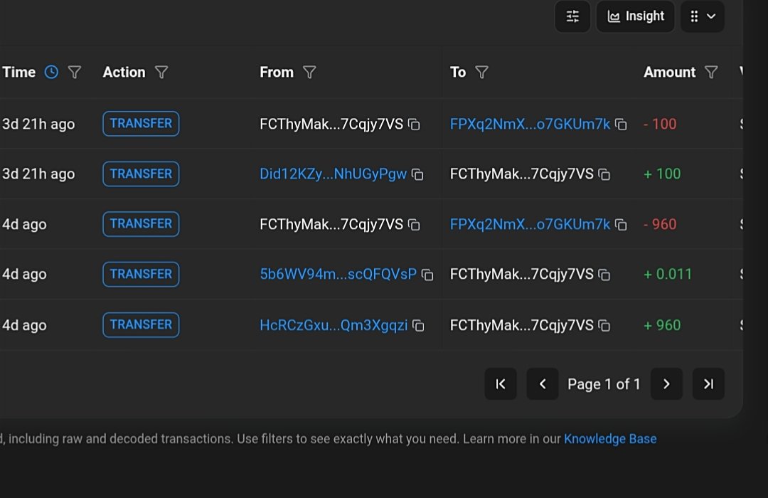Open FPXq2NmX...o7GKUm7k link in -960 row
768x498 pixels.
[530, 225]
